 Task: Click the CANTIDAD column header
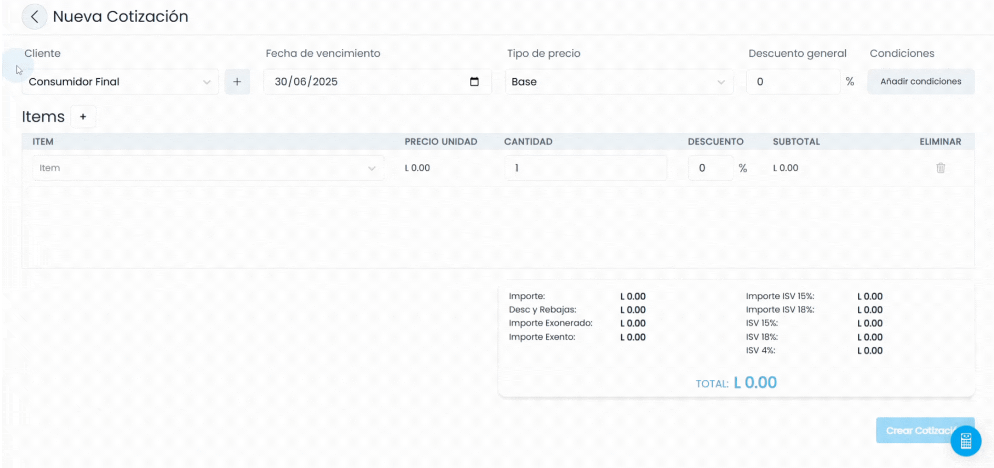528,142
